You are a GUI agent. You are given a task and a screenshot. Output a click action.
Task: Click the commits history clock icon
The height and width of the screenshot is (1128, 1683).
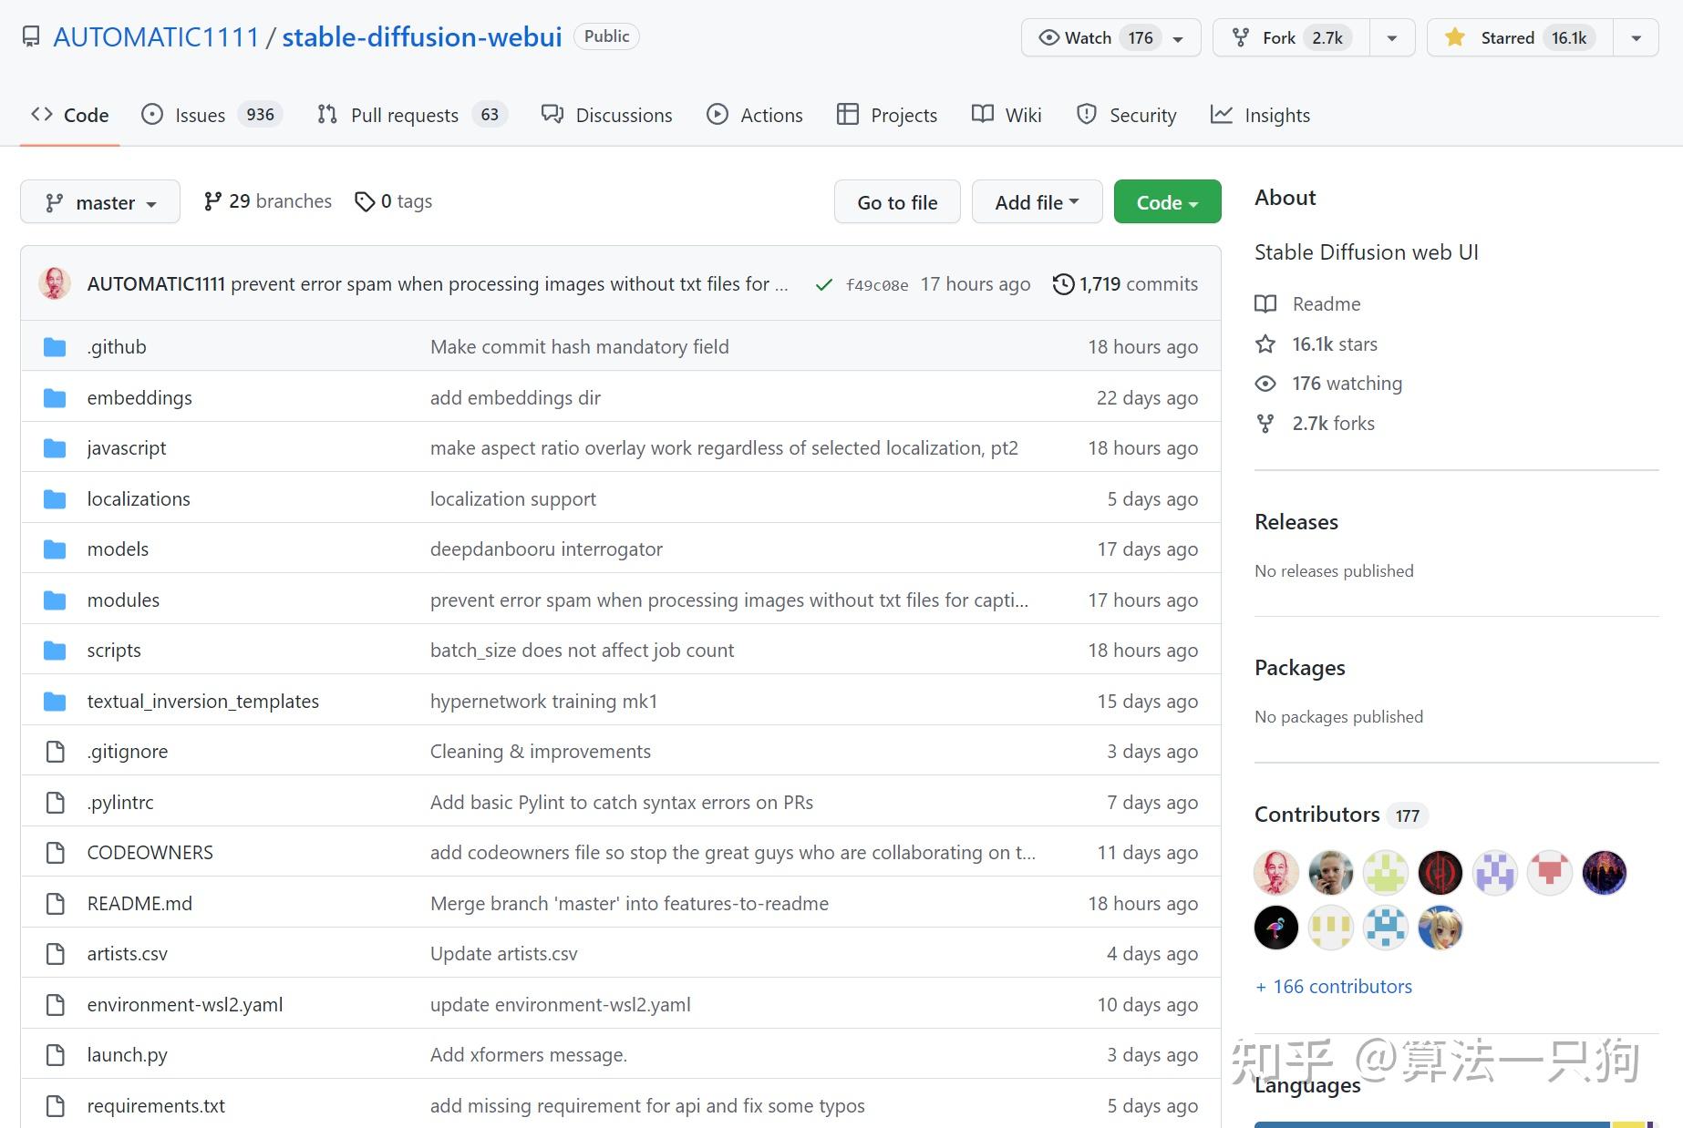point(1063,284)
